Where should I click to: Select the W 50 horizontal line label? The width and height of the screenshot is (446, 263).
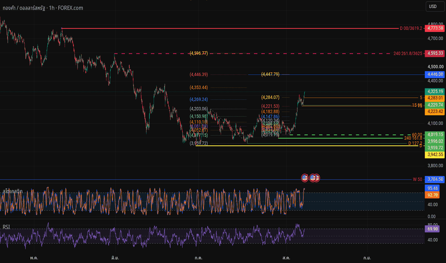point(417,179)
